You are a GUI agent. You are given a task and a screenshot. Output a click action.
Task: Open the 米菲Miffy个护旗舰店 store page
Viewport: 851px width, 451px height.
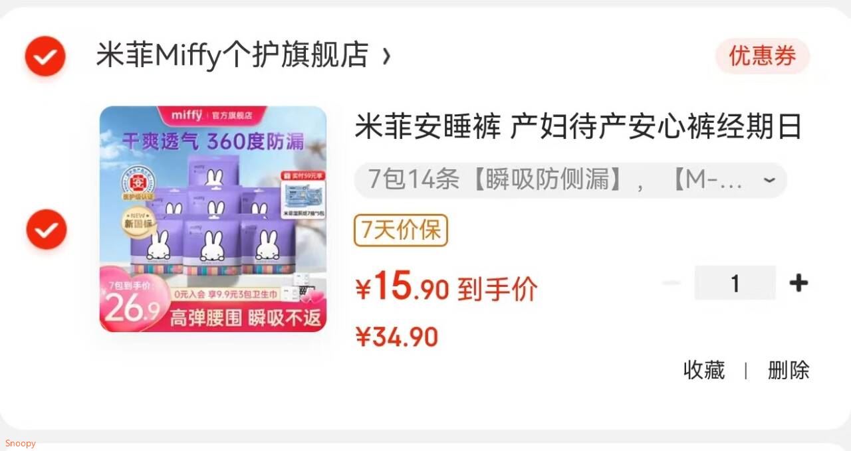point(232,55)
